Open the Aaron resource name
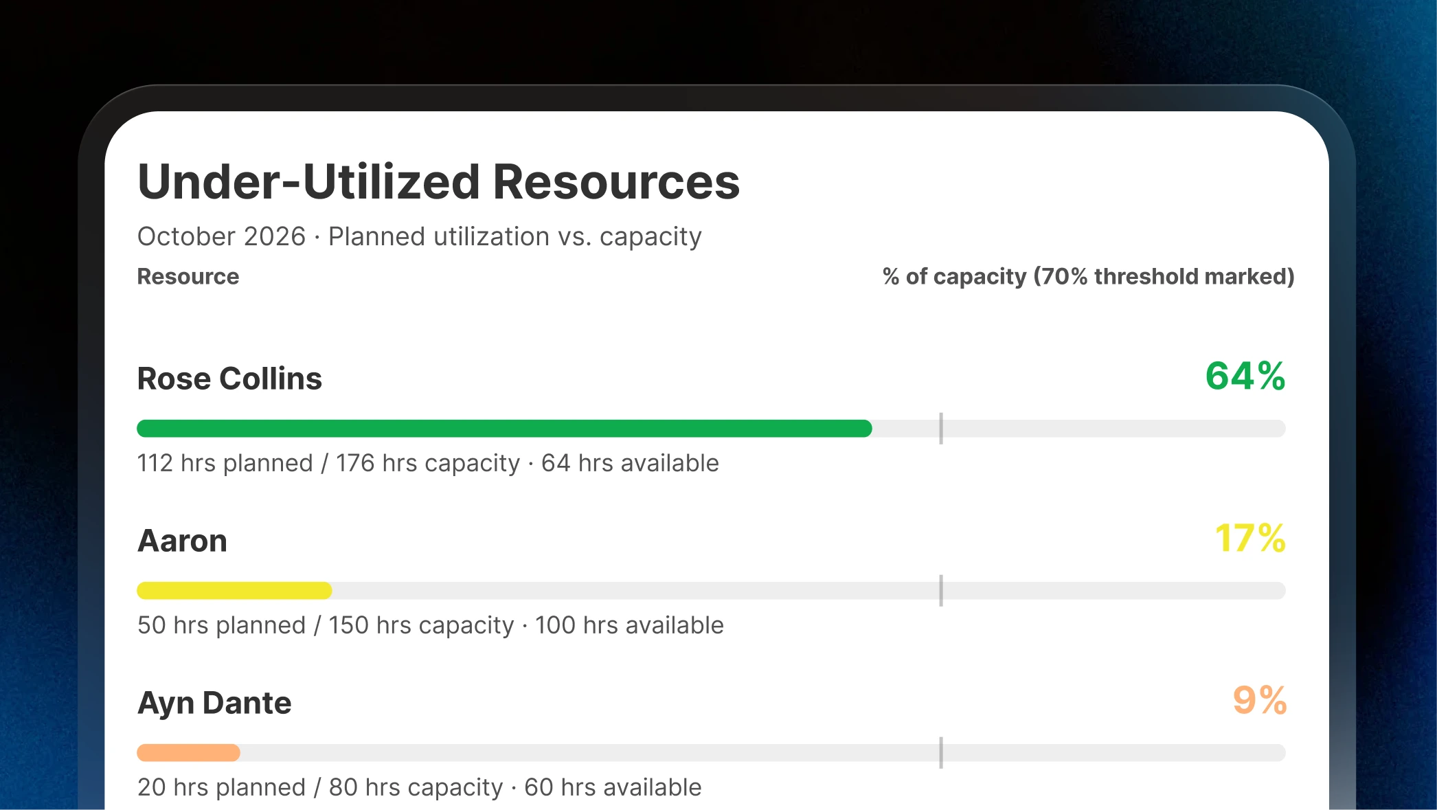Image resolution: width=1437 pixels, height=810 pixels. (x=182, y=541)
